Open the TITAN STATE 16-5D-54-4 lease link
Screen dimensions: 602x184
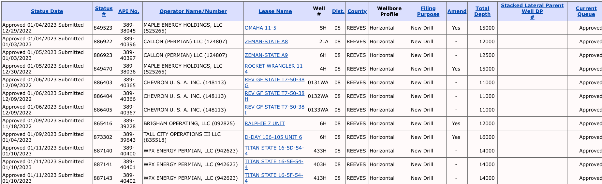pyautogui.click(x=274, y=151)
